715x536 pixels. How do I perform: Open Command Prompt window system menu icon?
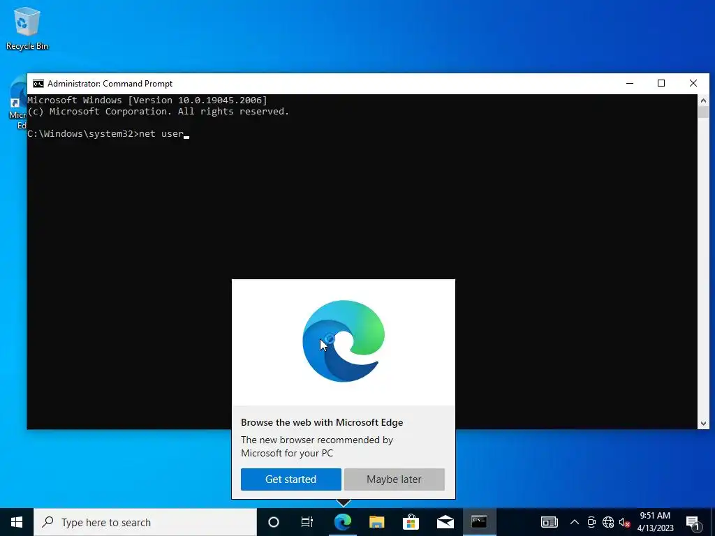[x=38, y=84]
